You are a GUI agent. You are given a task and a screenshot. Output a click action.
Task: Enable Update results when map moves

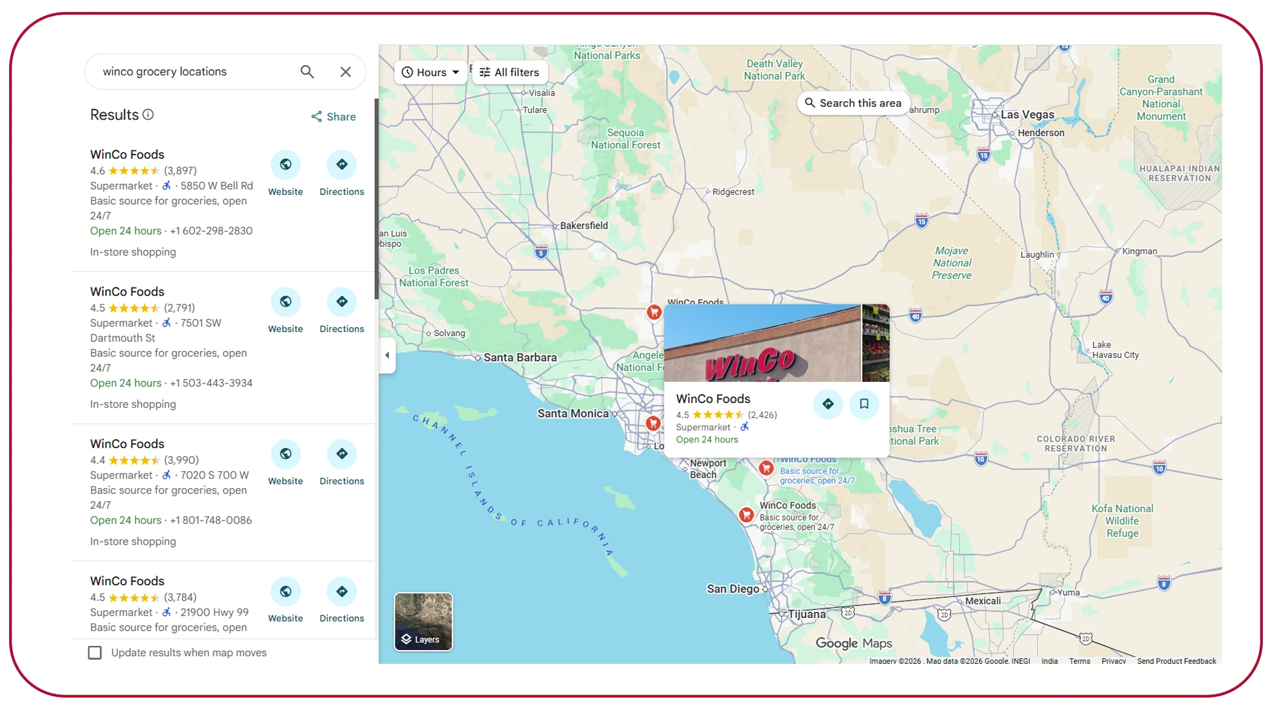click(x=95, y=652)
